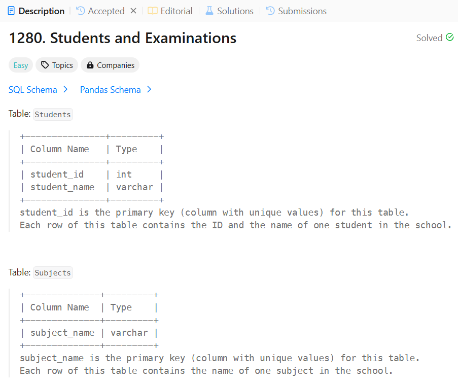Click the SQL Schema link
Screen dimensions: 458x384
32,89
